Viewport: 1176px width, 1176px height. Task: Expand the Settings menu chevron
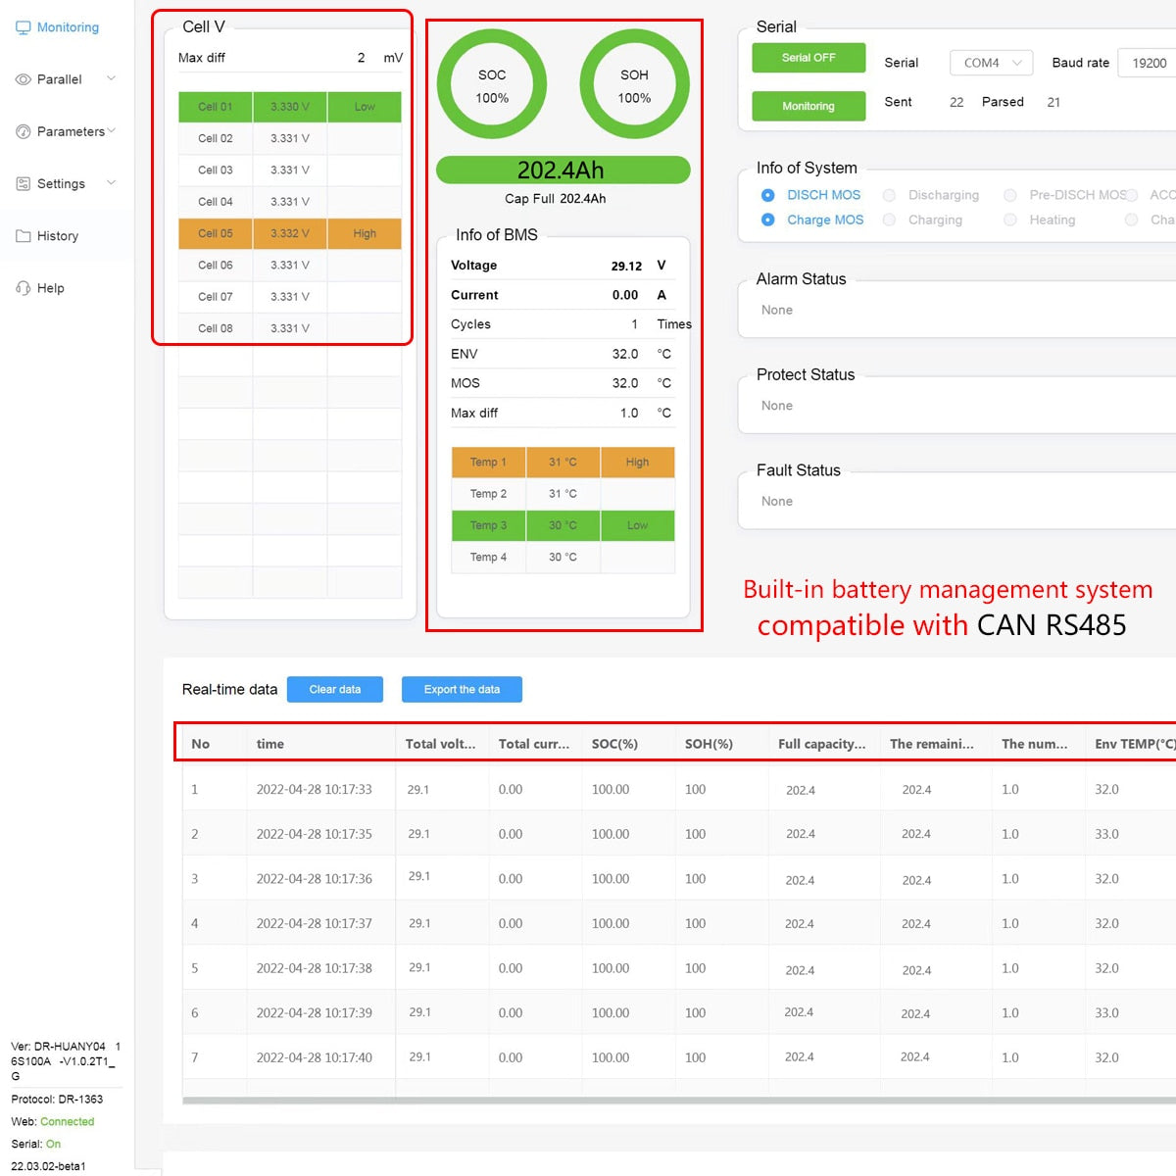[111, 182]
